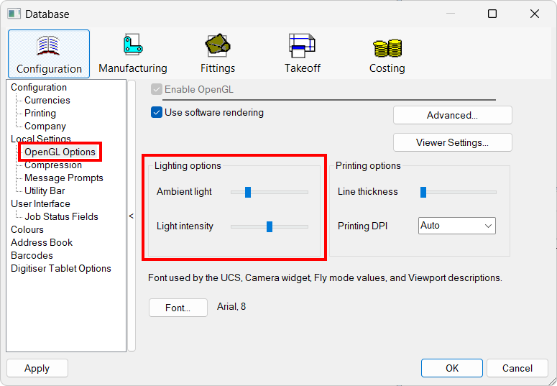
Task: Open the Manufacturing machine icon tab
Action: tap(132, 54)
